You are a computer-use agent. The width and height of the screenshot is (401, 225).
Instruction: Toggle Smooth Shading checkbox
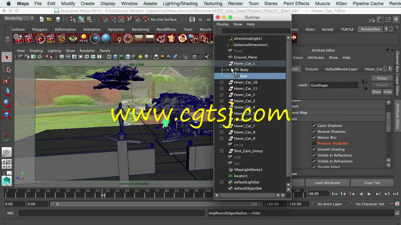(x=314, y=149)
